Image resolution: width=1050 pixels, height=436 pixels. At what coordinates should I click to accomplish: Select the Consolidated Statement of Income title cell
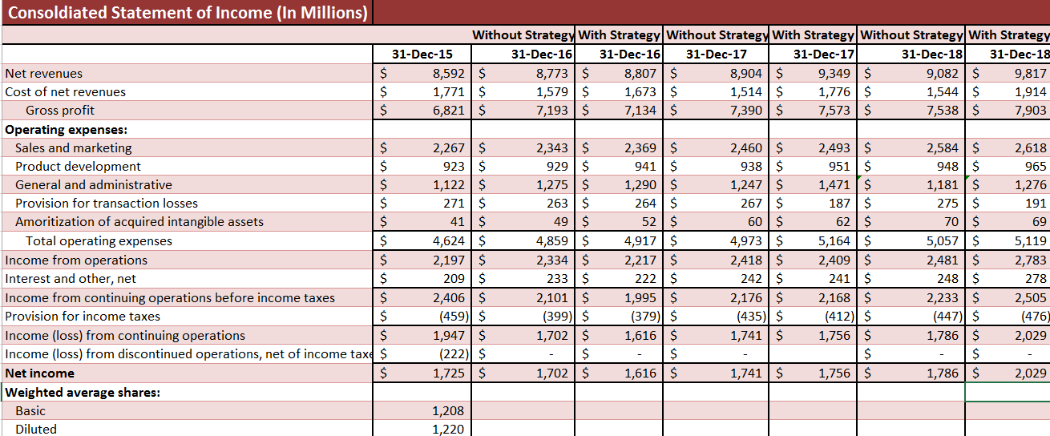click(186, 13)
